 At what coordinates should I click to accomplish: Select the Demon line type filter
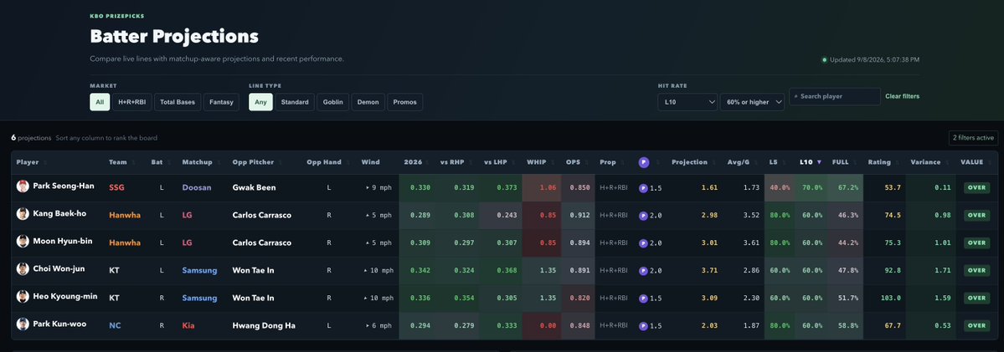[368, 102]
